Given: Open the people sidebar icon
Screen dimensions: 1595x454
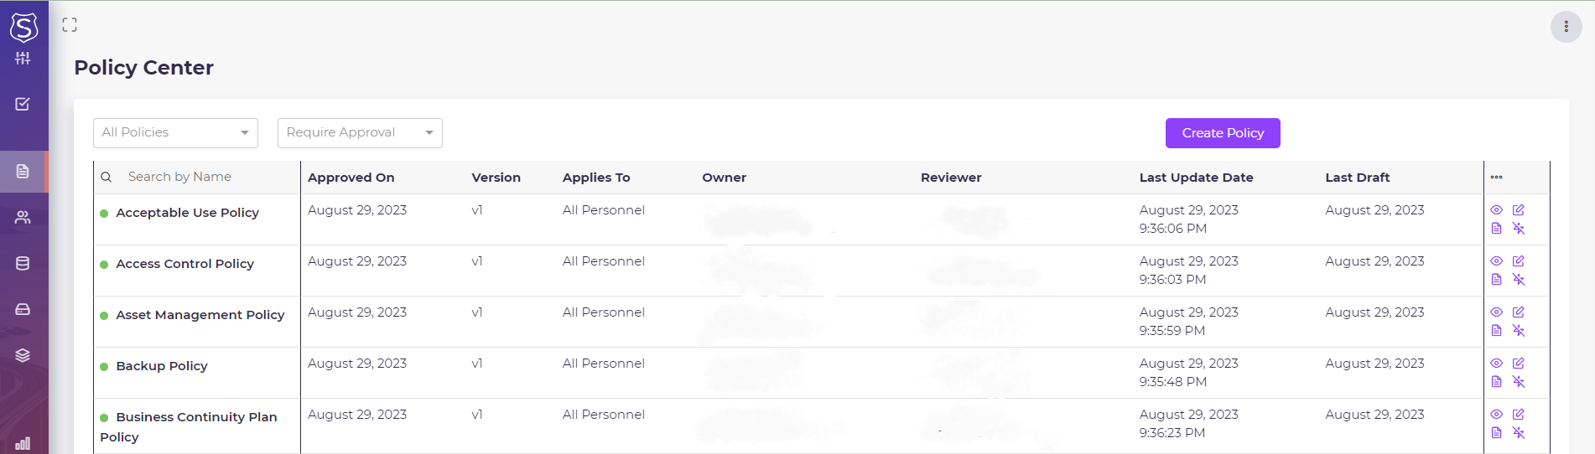Looking at the screenshot, I should 23,218.
